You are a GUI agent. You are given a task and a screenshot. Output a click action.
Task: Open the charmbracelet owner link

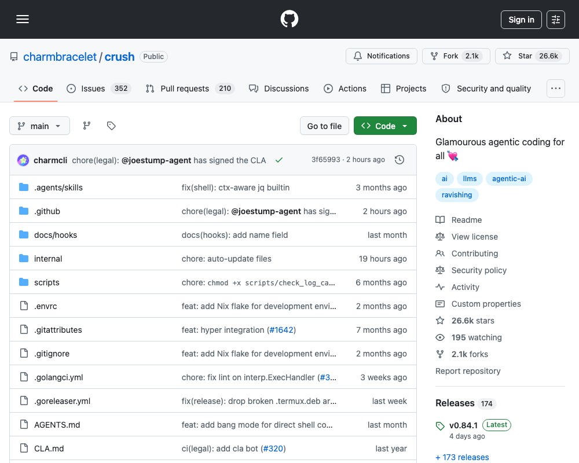coord(60,57)
